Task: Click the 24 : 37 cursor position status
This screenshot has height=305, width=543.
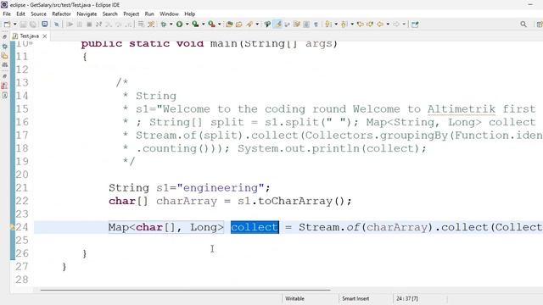Action: [407, 298]
